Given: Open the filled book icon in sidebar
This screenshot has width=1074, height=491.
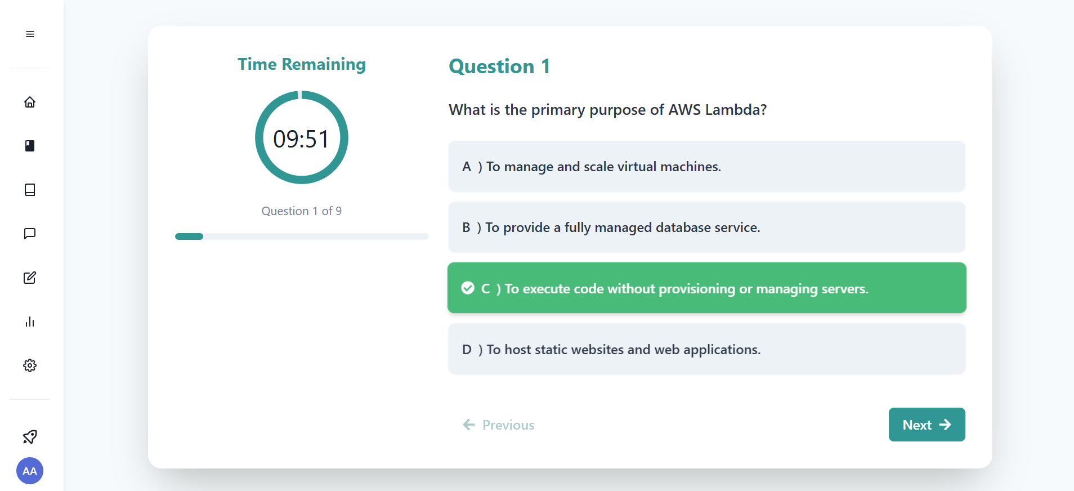Looking at the screenshot, I should pyautogui.click(x=30, y=146).
